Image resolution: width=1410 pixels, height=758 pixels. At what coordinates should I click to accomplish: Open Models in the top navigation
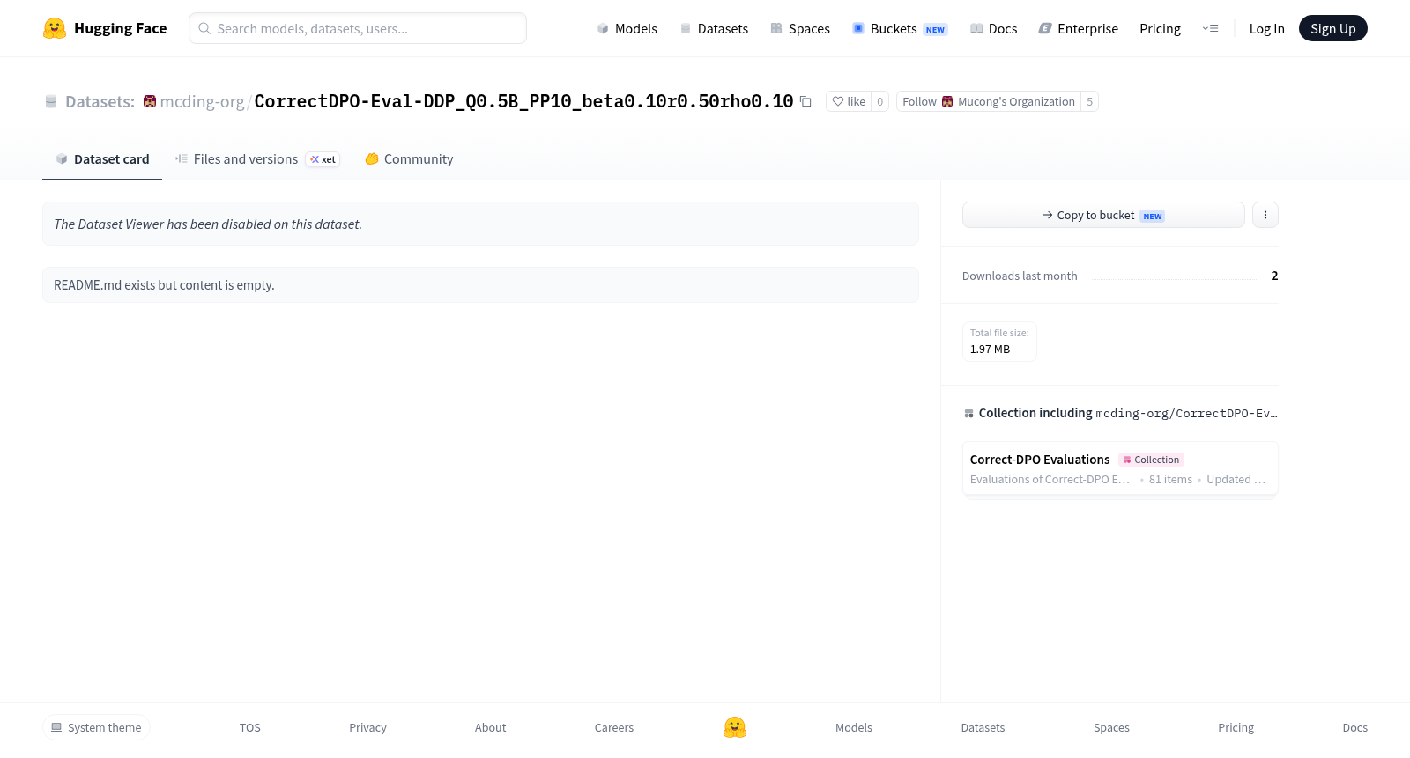(627, 28)
